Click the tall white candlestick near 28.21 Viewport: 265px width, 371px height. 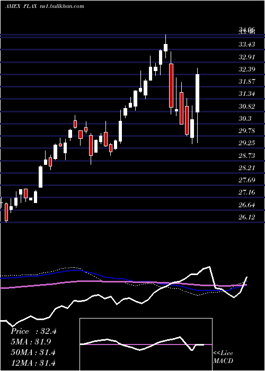pos(40,177)
